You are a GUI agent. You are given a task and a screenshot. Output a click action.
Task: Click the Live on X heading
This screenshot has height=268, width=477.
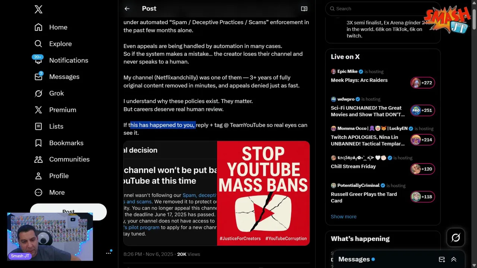coord(345,57)
